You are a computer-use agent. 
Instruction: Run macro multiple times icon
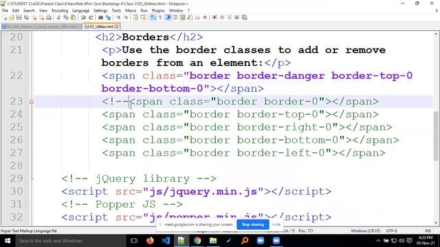click(236, 17)
